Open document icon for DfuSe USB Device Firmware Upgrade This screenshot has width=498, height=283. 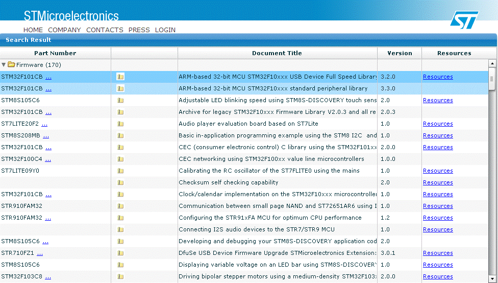120,253
